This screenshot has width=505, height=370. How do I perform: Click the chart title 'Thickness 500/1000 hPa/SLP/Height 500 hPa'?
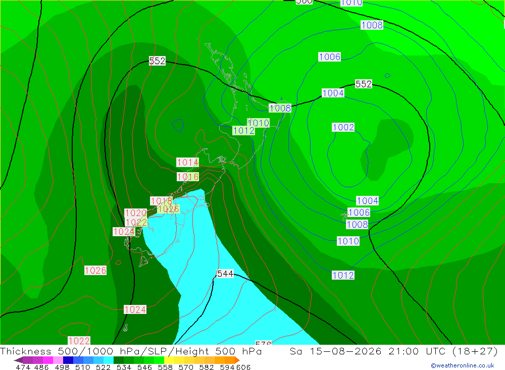(131, 351)
